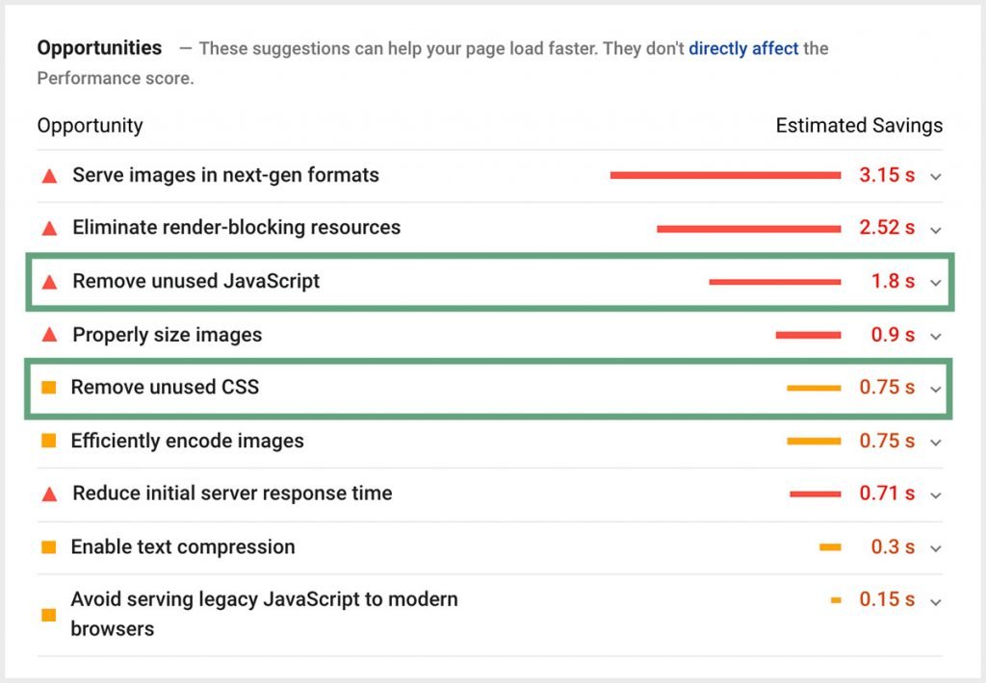
Task: Select the red triangle next to Remove unused JavaScript
Action: pyautogui.click(x=48, y=281)
